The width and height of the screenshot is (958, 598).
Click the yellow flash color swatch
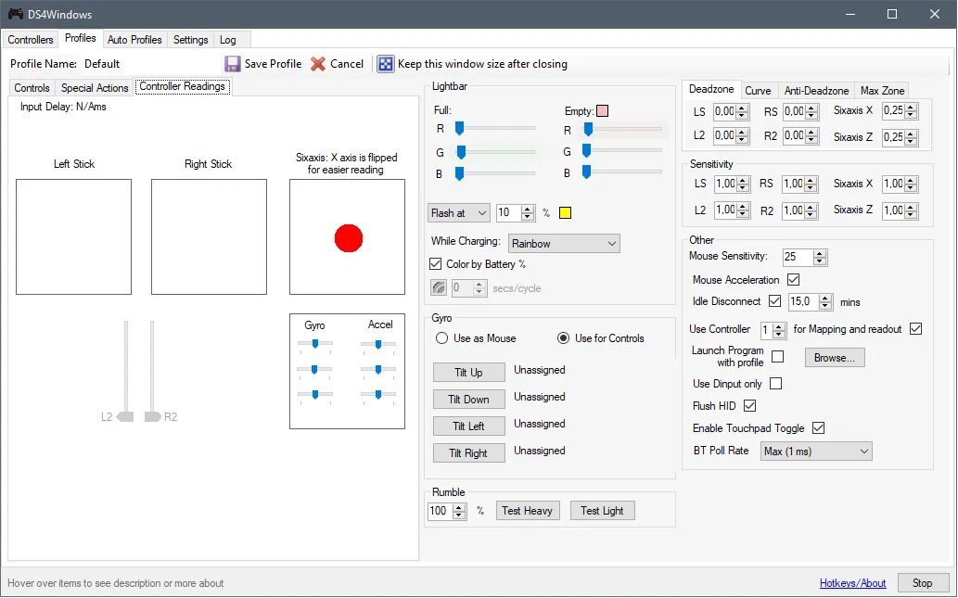click(565, 212)
